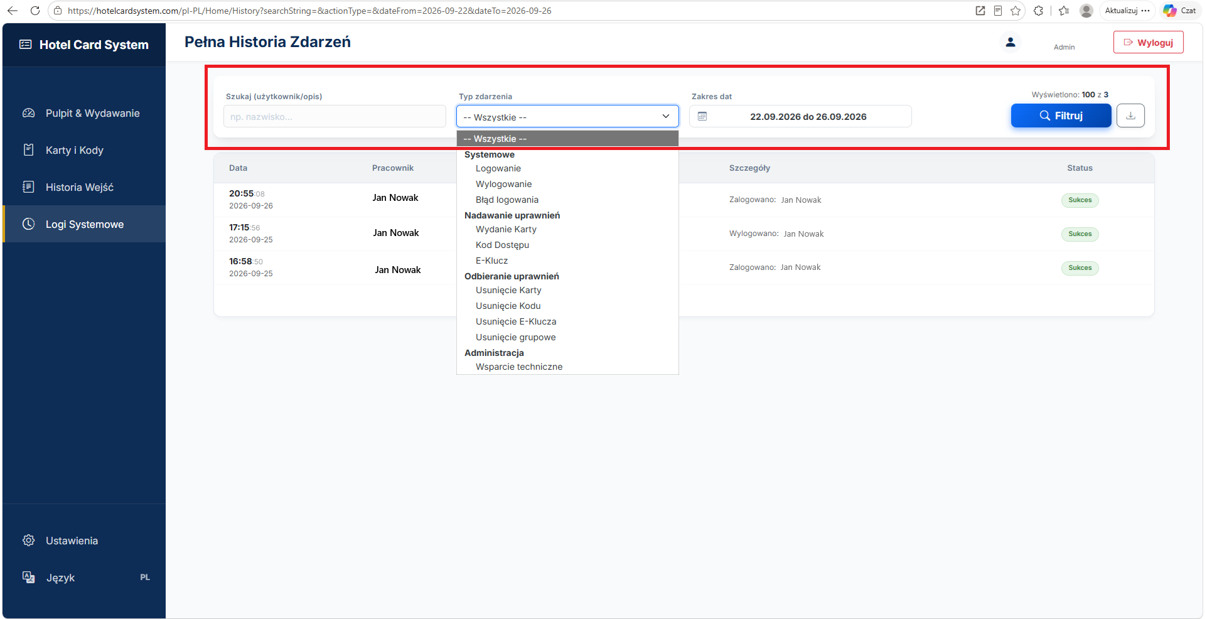
Task: Click the Status column header
Action: click(x=1079, y=168)
